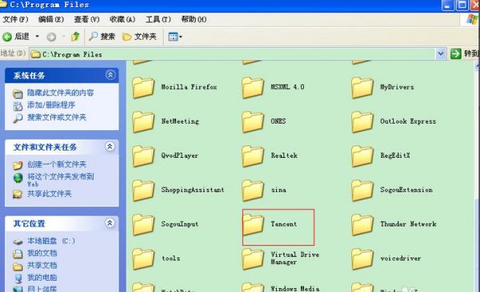Select the Mozilla Firefox folder icon
Screen dimensions: 480x292
143,88
